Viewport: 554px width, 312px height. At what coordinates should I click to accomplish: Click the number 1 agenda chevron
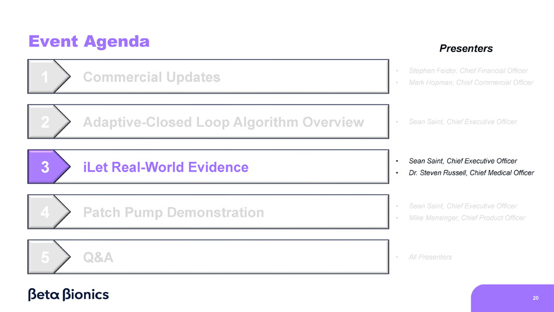click(x=46, y=77)
